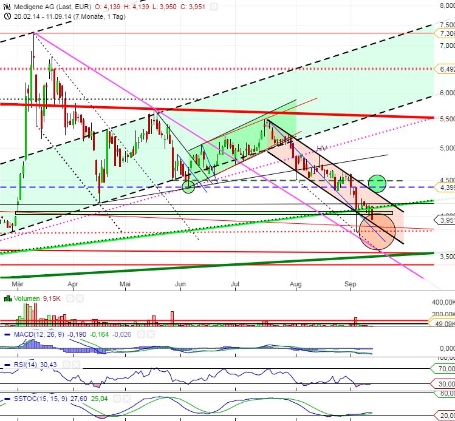
Task: Click the MACD blue line legend marker
Action: pyautogui.click(x=8, y=335)
